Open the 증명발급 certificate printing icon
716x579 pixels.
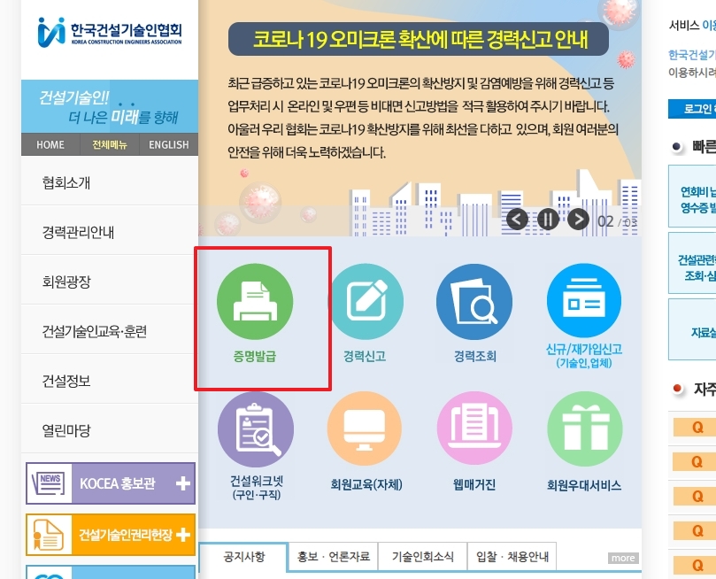tap(256, 301)
